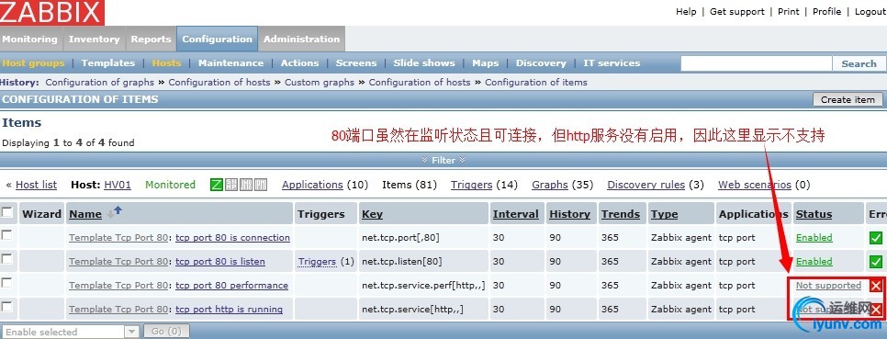Click Enabled status of port 80 is listen
This screenshot has width=887, height=339.
pyautogui.click(x=814, y=262)
